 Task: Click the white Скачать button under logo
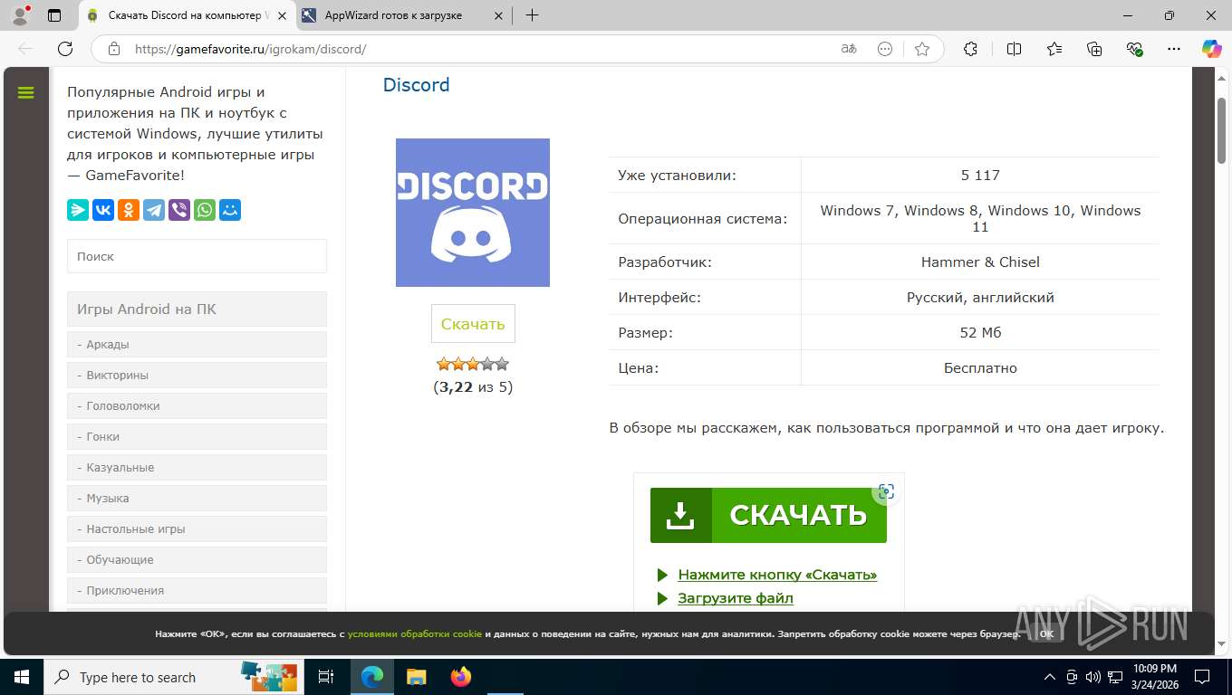coord(473,324)
